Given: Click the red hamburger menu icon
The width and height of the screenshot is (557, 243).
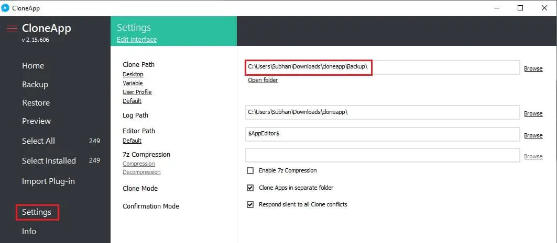Looking at the screenshot, I should pos(12,28).
